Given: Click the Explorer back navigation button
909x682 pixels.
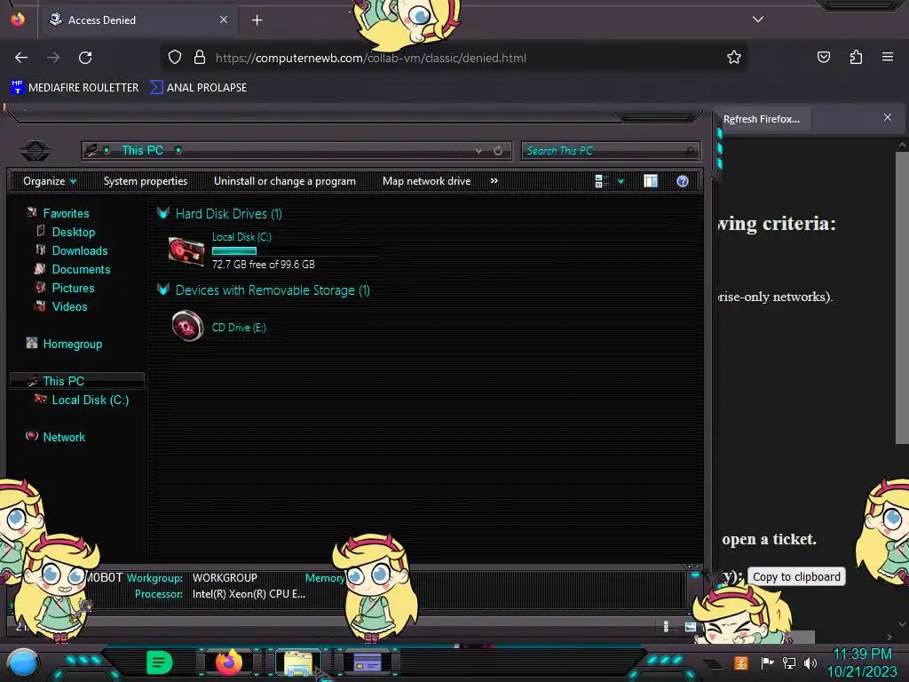Looking at the screenshot, I should click(36, 151).
